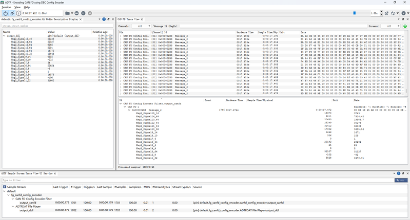Float the Sample Stream Trace panel

[x=403, y=173]
